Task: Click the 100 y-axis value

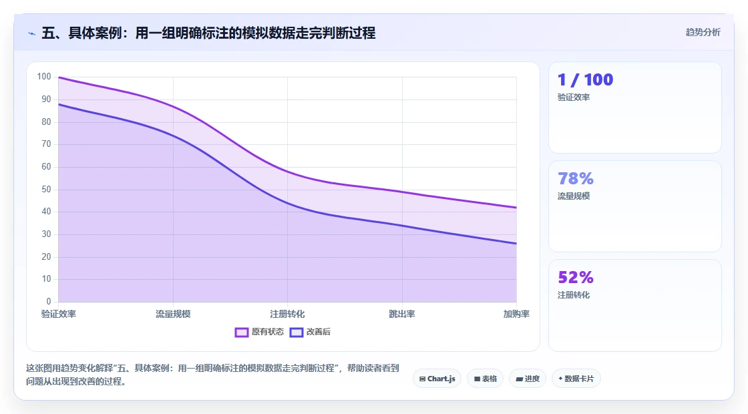Action: (44, 77)
